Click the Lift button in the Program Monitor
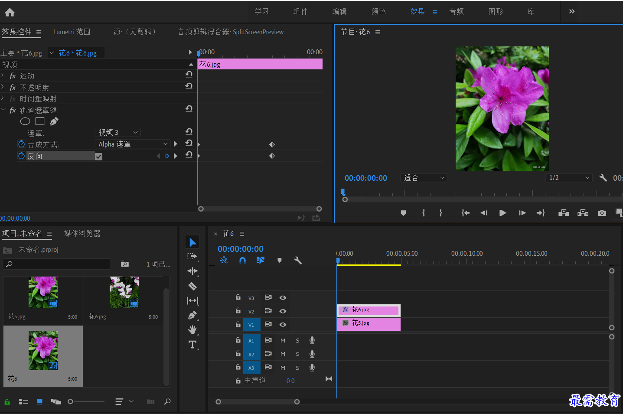This screenshot has width=623, height=414. [564, 213]
